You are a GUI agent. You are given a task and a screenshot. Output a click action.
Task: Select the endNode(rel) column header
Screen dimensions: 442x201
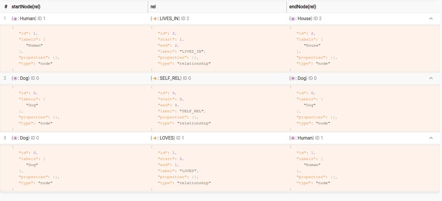[x=302, y=7]
